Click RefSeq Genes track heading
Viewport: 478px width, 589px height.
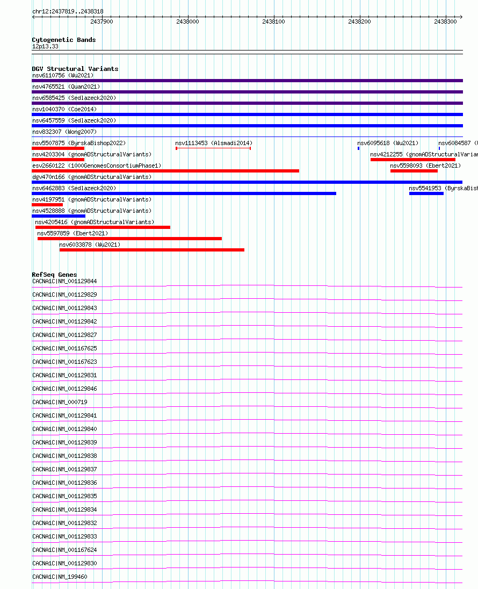tap(54, 275)
